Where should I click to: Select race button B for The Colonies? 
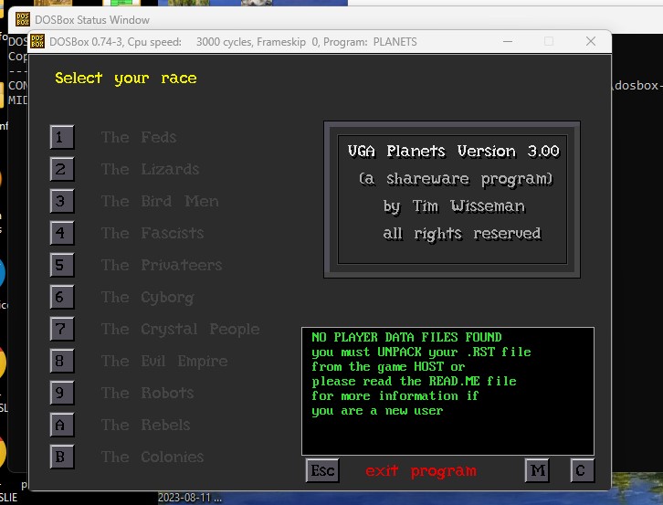point(62,457)
